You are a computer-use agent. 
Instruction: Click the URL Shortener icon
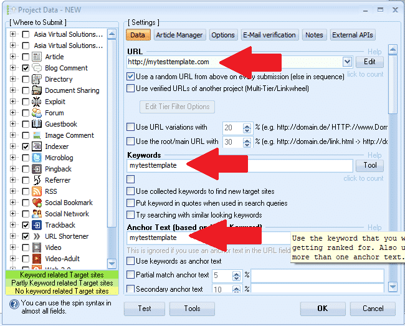click(x=37, y=236)
